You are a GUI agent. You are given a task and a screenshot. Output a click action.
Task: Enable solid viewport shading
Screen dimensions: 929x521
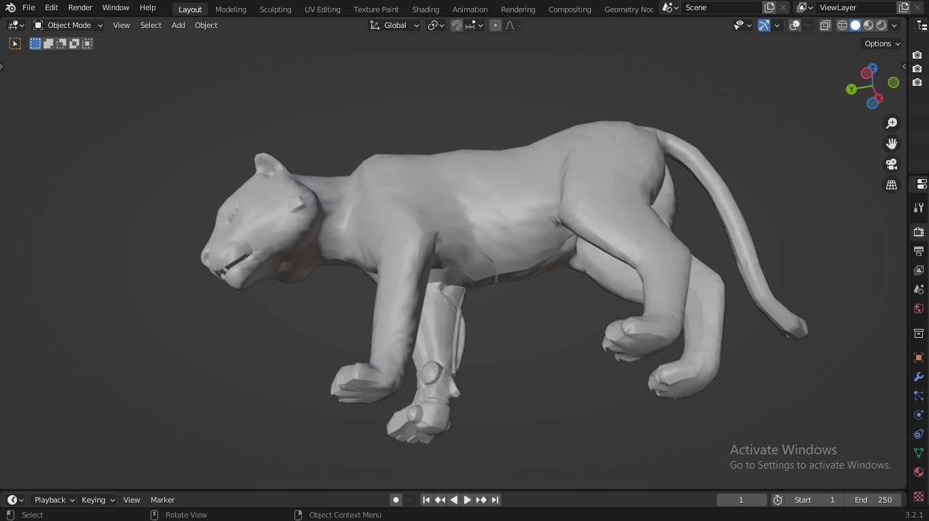[855, 25]
